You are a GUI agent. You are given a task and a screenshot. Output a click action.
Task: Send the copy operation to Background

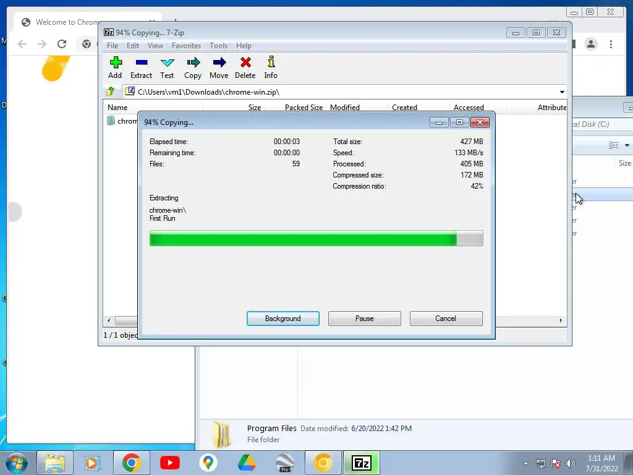pyautogui.click(x=283, y=319)
